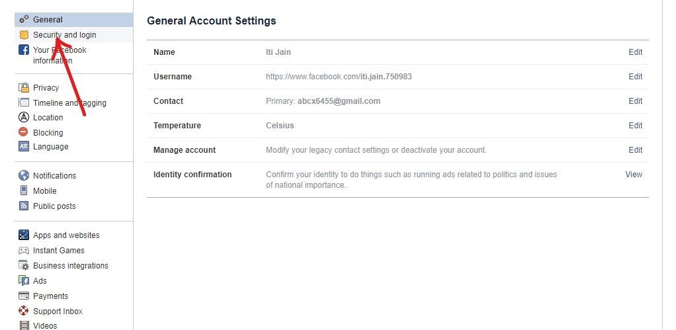This screenshot has height=330, width=676.
Task: Click the General gears icon
Action: pos(24,19)
